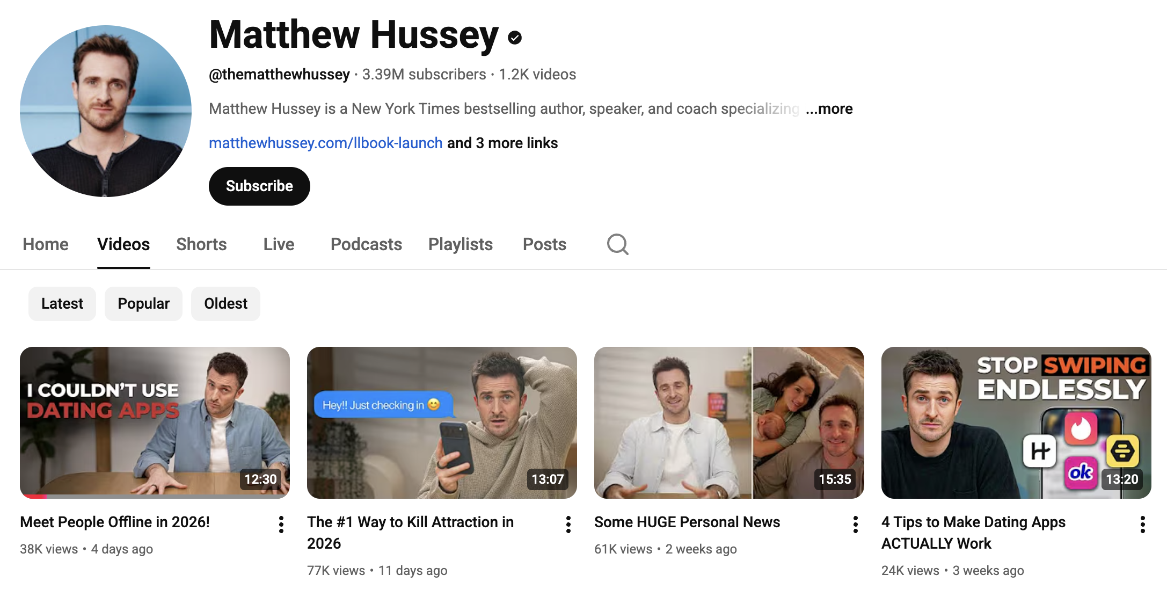Click red watch-progress bar on first thumbnail
Screen dimensions: 1167x597
33,497
